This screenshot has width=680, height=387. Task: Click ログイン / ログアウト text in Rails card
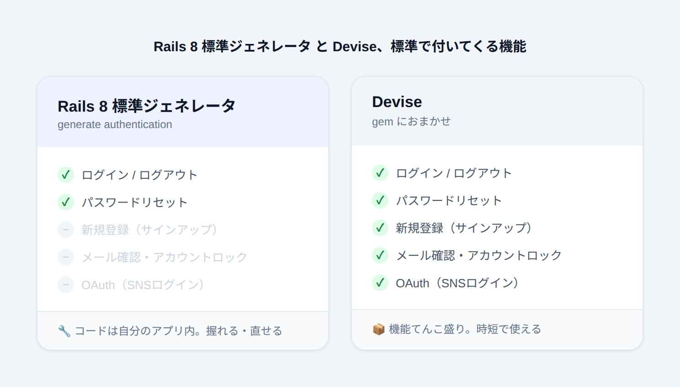pyautogui.click(x=139, y=175)
